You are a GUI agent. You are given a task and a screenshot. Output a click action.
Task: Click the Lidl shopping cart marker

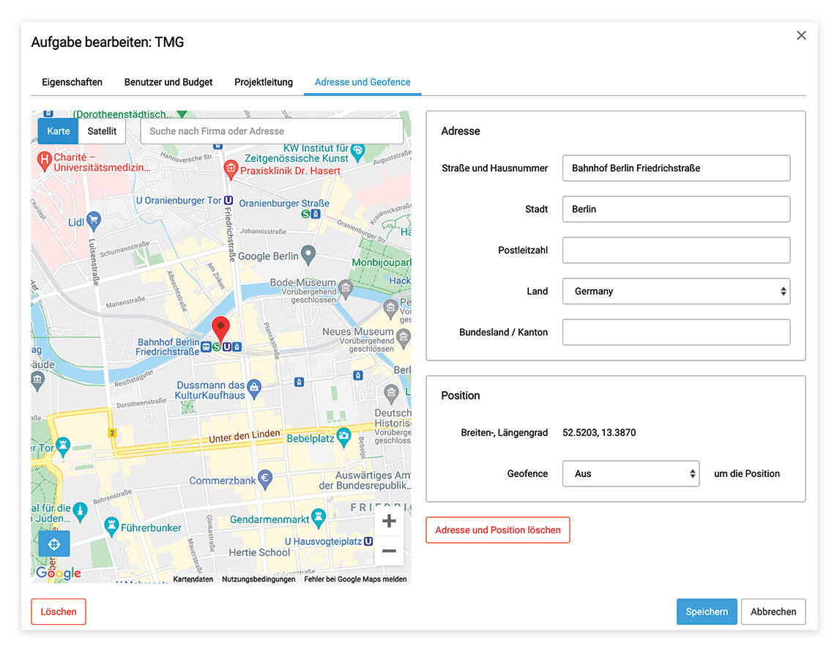pyautogui.click(x=94, y=221)
